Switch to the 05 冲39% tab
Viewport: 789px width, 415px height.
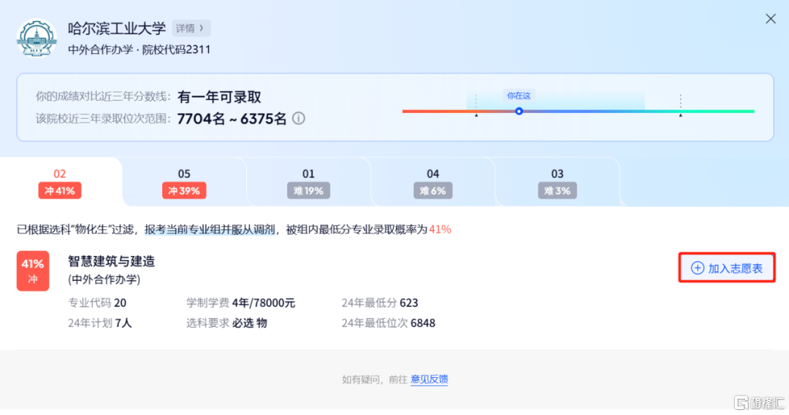[184, 183]
